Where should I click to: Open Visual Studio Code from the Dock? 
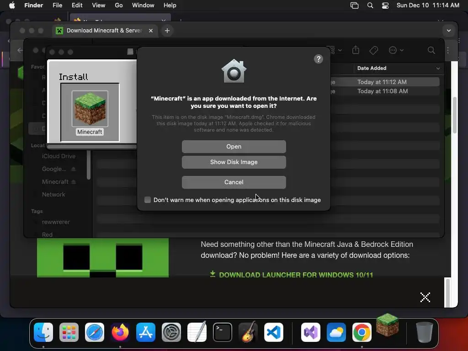274,332
